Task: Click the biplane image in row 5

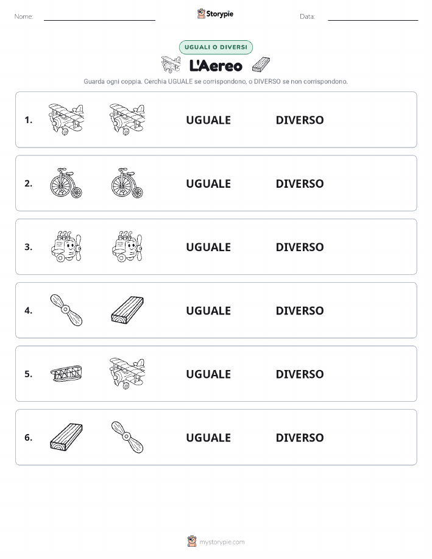Action: point(127,373)
